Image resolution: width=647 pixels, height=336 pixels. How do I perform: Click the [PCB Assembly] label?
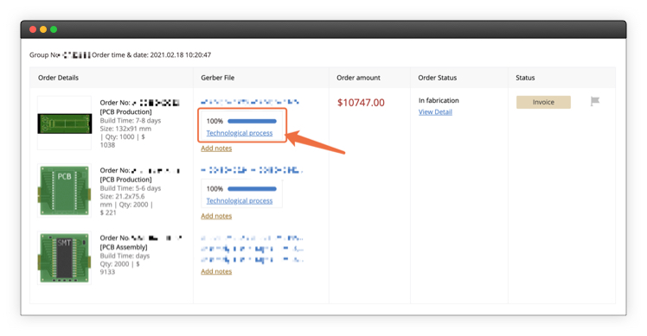point(124,247)
